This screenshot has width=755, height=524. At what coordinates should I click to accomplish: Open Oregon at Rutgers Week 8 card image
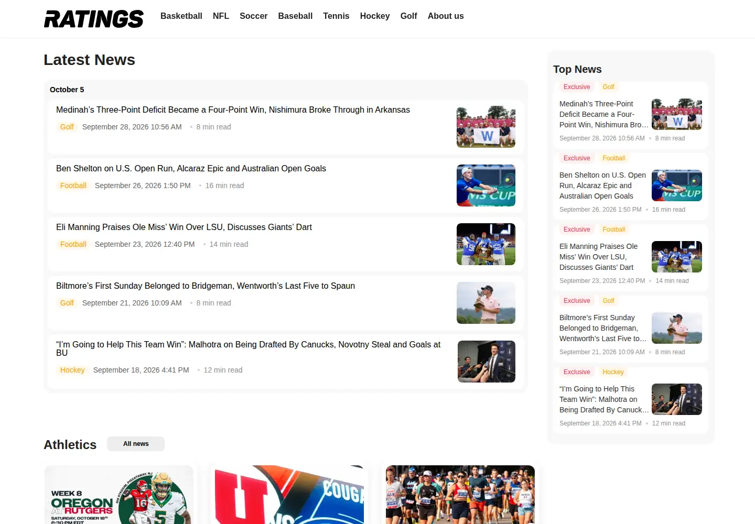(119, 495)
